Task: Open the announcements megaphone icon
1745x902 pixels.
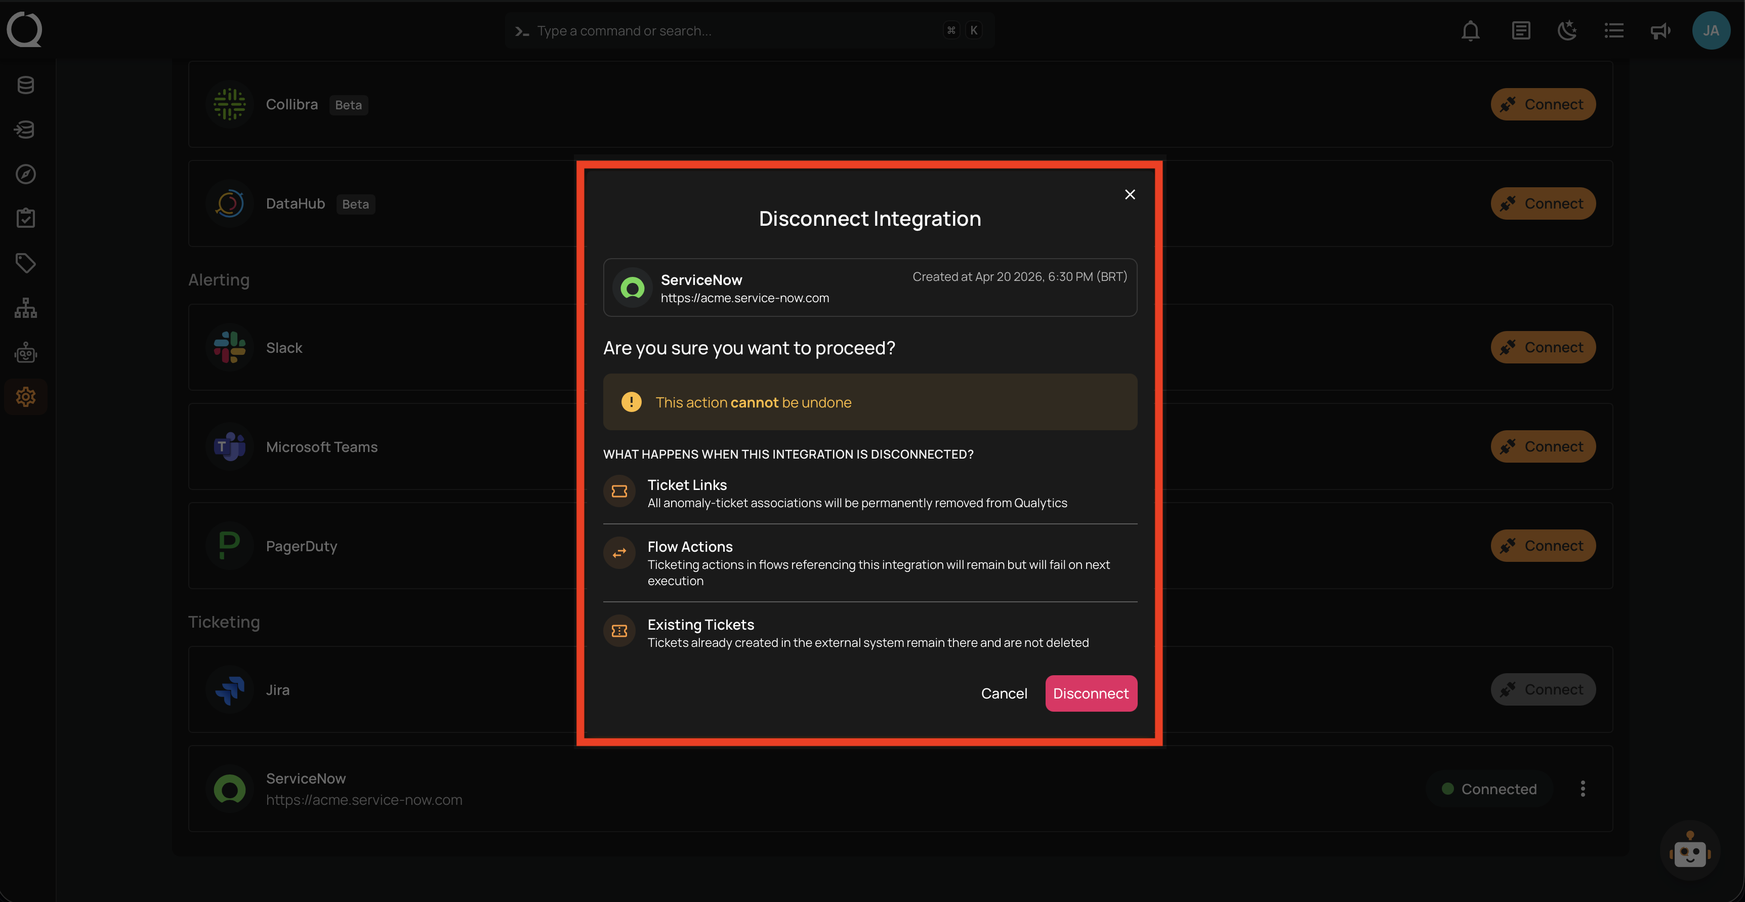Action: (1660, 30)
